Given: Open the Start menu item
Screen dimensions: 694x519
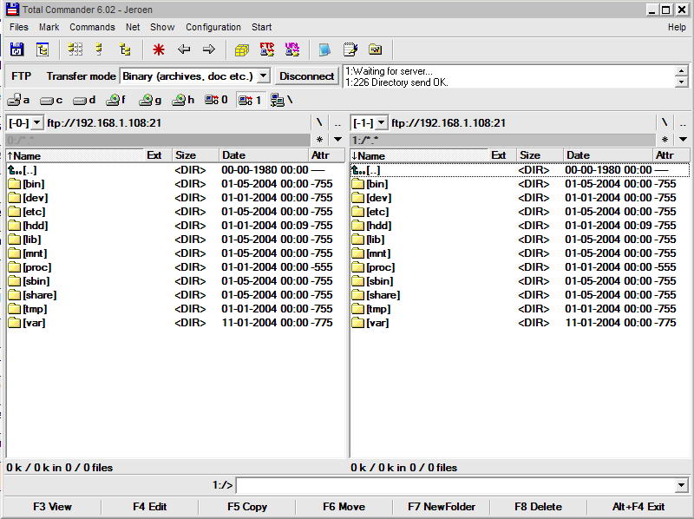Looking at the screenshot, I should point(262,27).
